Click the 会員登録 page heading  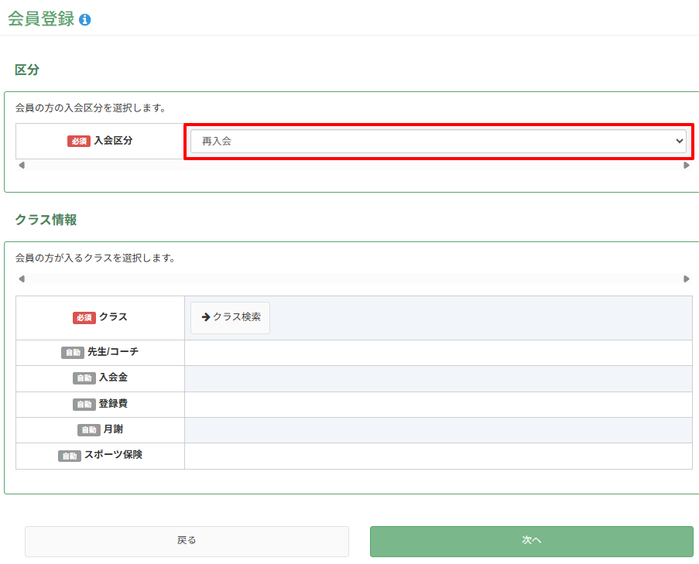(41, 19)
